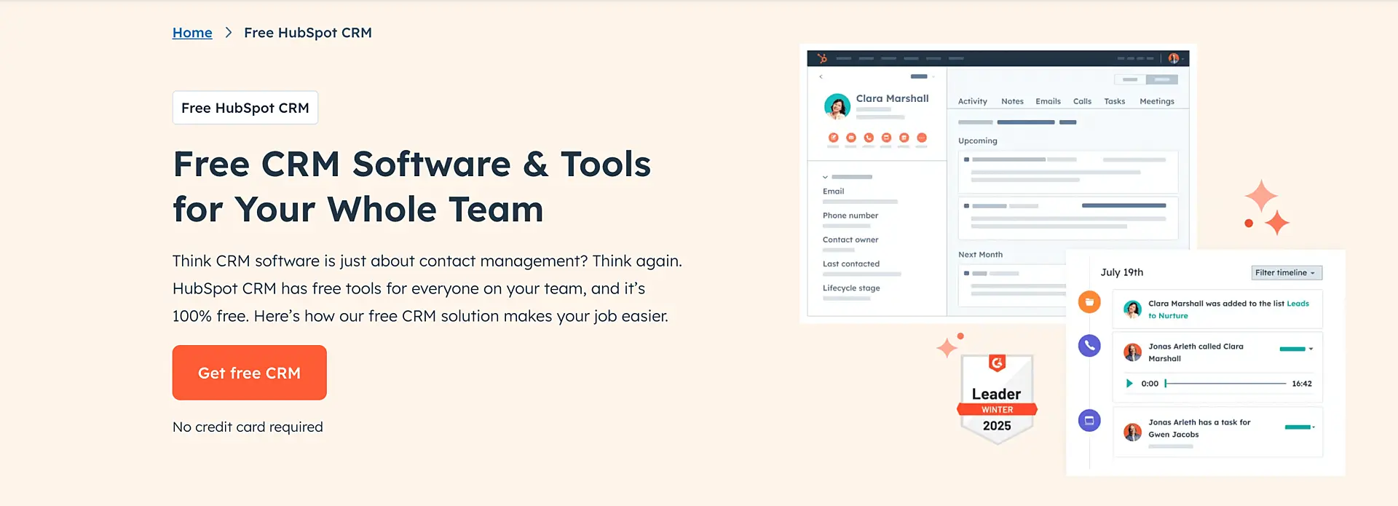Click the card under Next Month
Image resolution: width=1398 pixels, height=506 pixels.
[1014, 285]
